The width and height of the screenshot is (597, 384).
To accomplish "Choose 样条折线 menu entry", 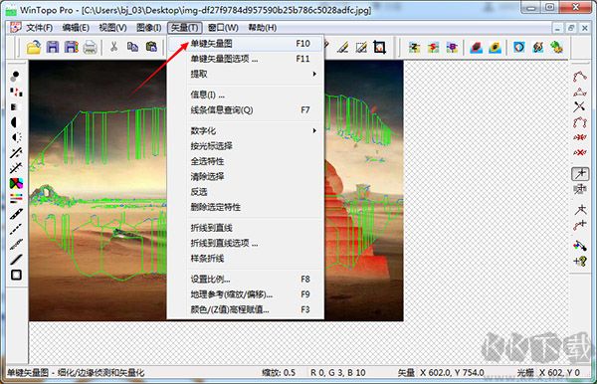I will (246, 259).
